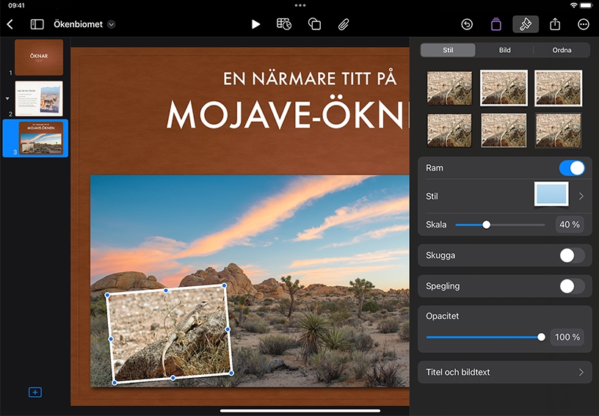
Task: Edit the 100 % opacity value field
Action: (567, 337)
